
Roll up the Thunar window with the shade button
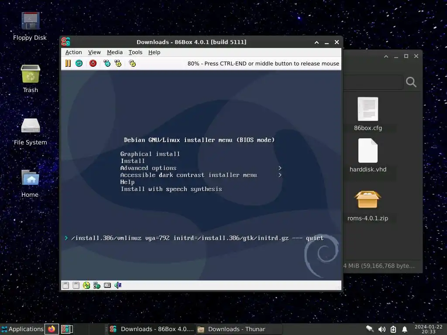point(386,56)
